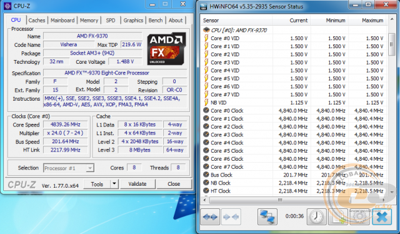Click the Bus Clock current value 201.7 MHz
Image resolution: width=400 pixels, height=234 pixels.
[x=296, y=175]
